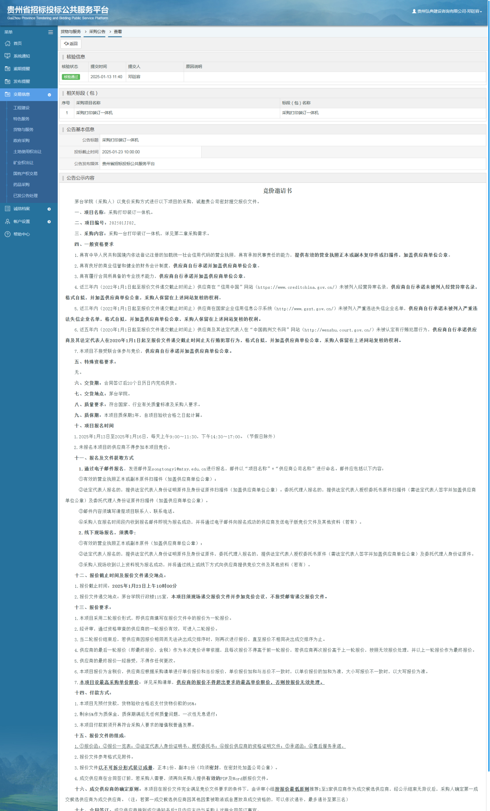Open 发布提醒 menu item

coord(22,81)
